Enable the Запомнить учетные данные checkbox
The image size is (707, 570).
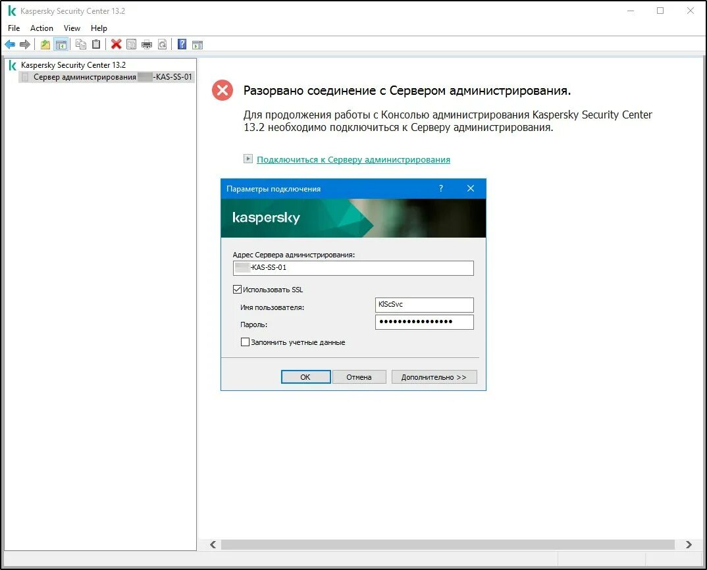point(245,342)
